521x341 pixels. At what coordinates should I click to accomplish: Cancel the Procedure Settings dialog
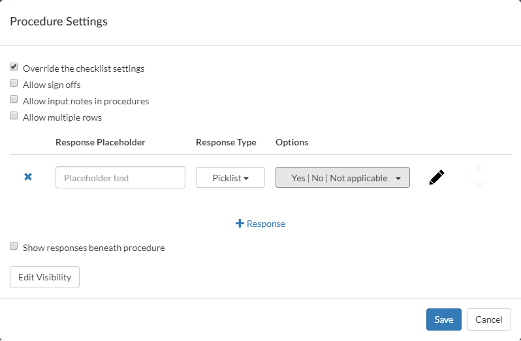(488, 319)
